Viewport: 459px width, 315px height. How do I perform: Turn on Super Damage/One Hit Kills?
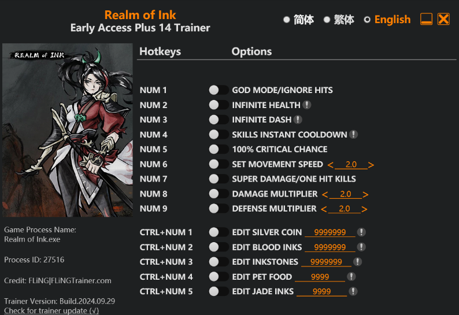219,179
